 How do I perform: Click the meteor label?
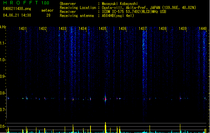click(47, 10)
